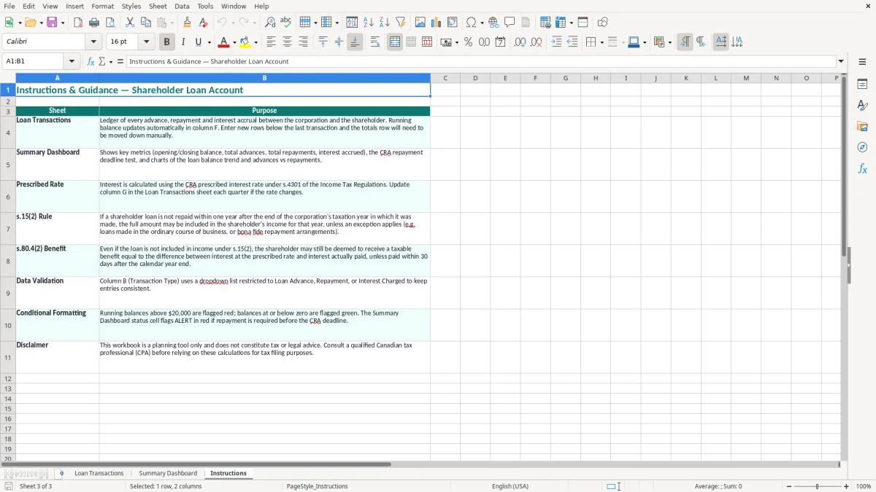Open the Function Wizard beside the formula bar
Screen dimensions: 876x492
[91, 61]
